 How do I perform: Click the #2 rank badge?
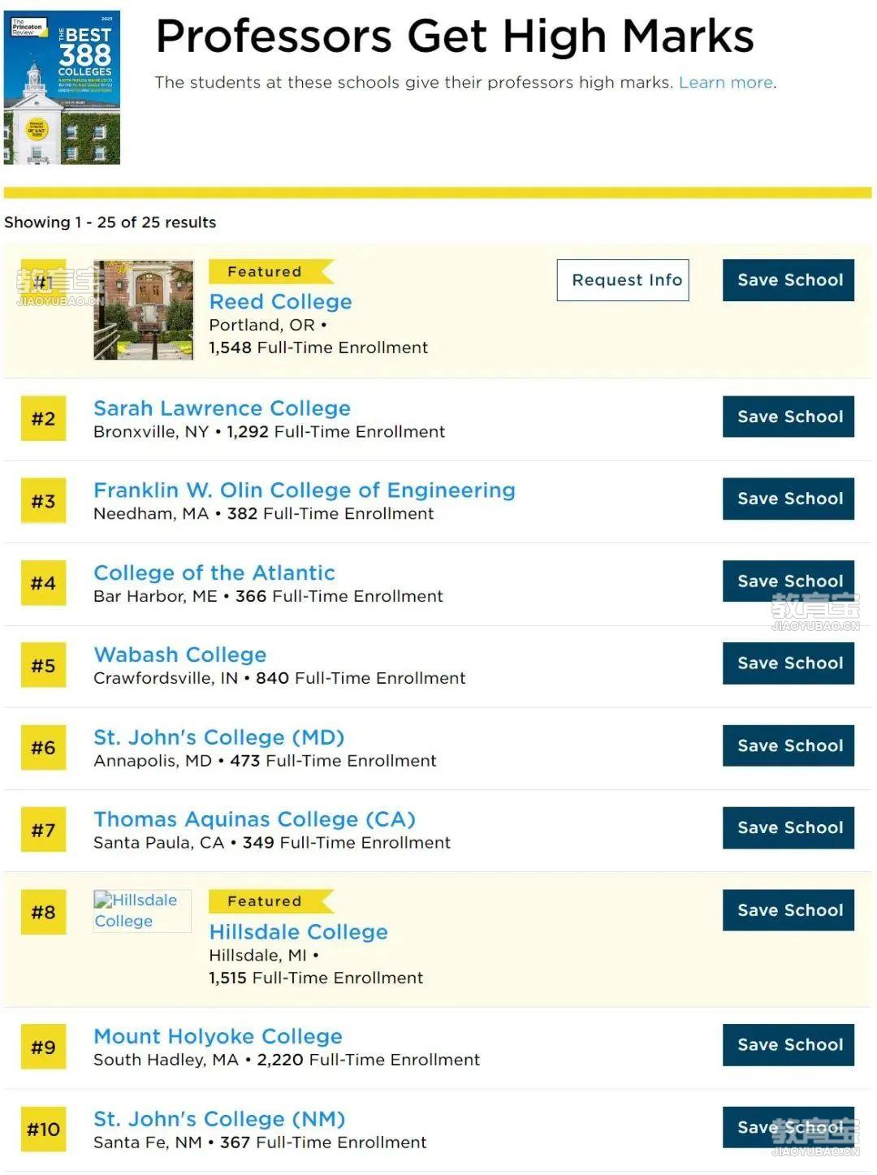point(43,419)
